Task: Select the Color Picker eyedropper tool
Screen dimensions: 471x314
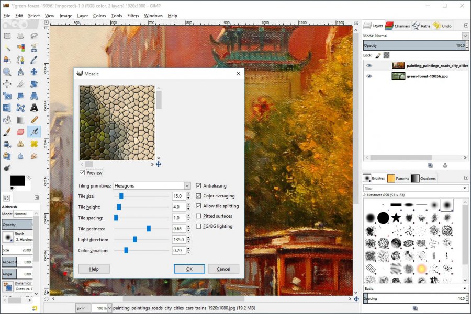Action: pos(34,60)
